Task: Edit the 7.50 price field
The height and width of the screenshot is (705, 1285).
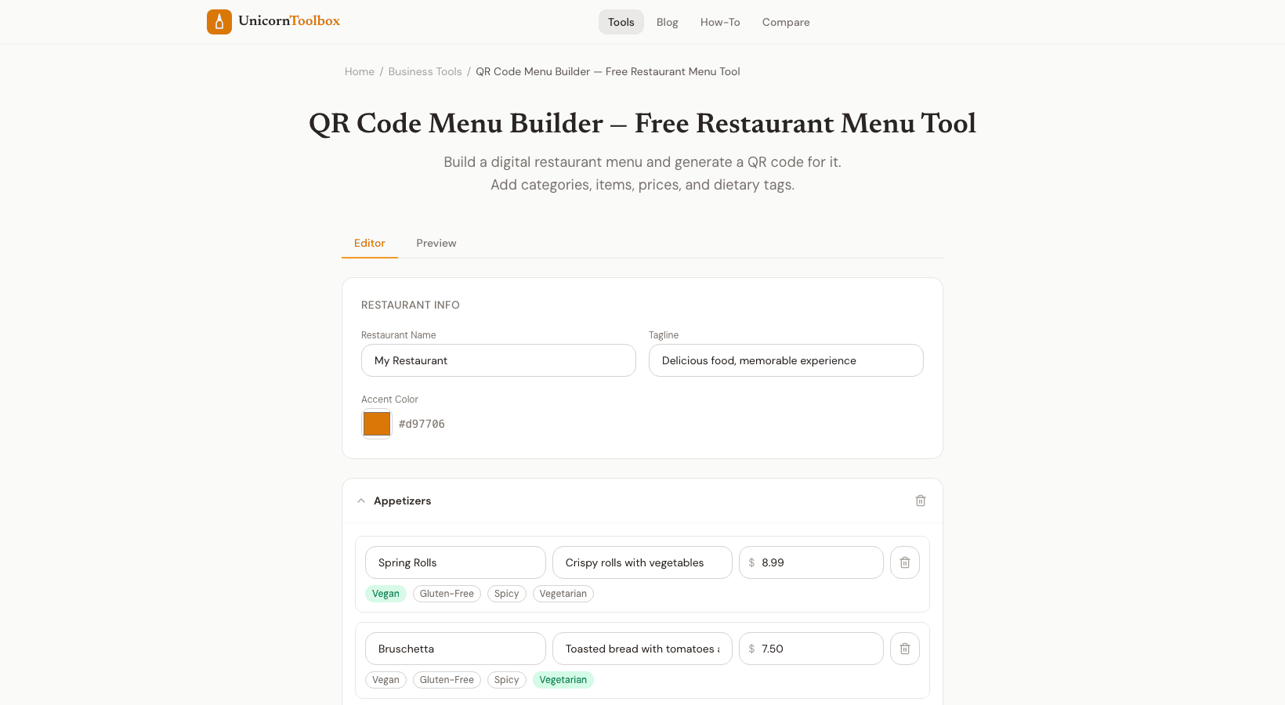Action: [811, 649]
